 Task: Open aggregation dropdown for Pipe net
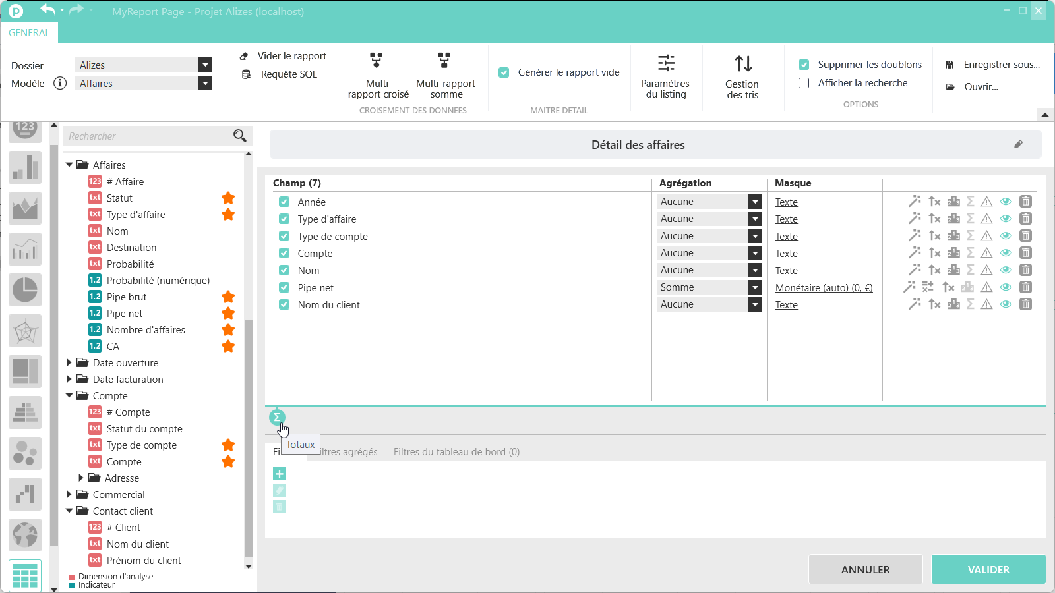[755, 287]
